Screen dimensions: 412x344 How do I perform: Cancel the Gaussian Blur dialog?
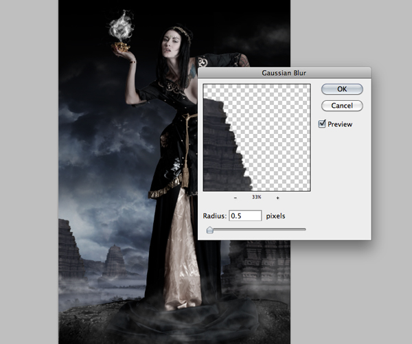342,106
